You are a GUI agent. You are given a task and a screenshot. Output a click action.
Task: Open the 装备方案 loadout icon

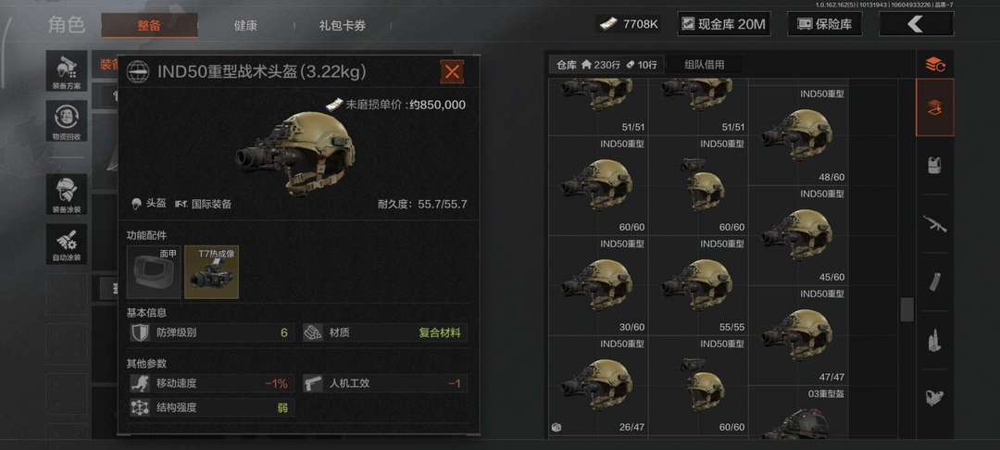pyautogui.click(x=67, y=70)
